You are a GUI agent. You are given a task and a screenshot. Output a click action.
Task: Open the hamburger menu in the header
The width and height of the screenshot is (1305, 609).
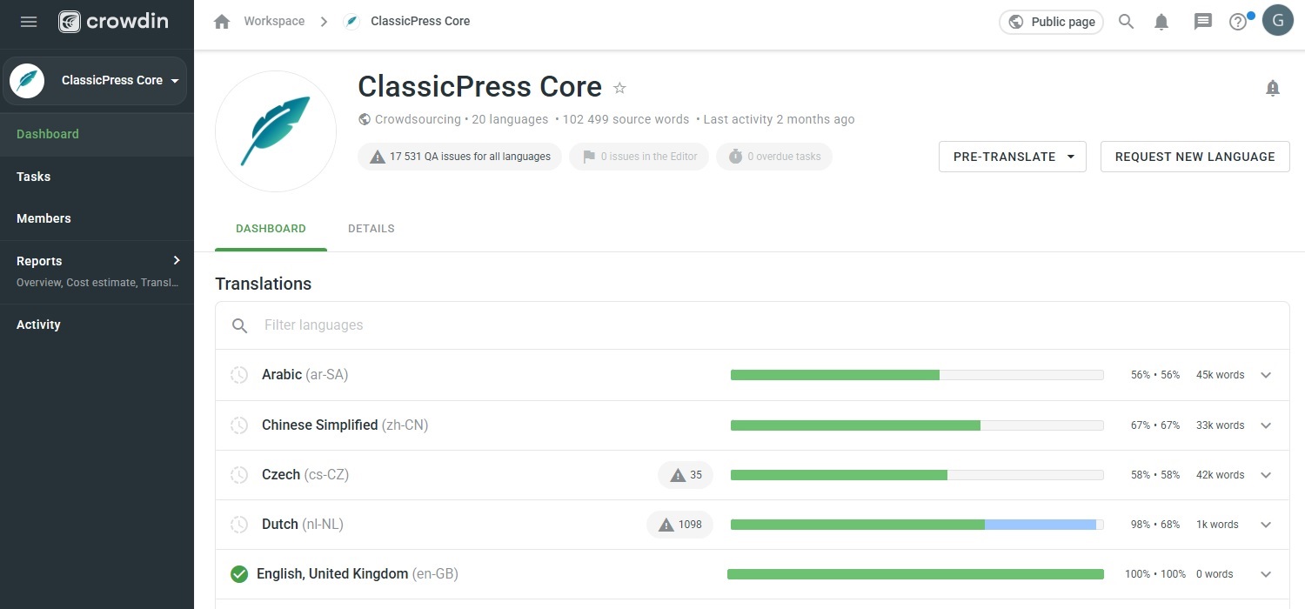point(29,22)
